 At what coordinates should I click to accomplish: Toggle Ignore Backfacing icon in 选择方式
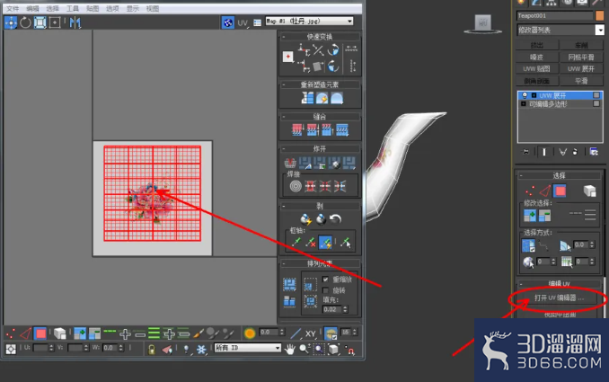(x=528, y=245)
